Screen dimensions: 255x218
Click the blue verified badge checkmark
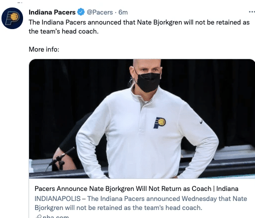(x=81, y=12)
